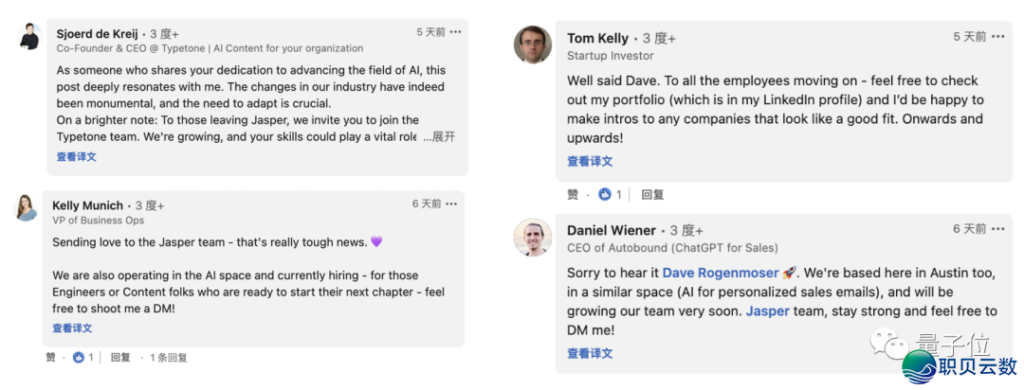Open Sjoerd de Kreij's profile picture
Screen dimensions: 1024x390
(29, 38)
